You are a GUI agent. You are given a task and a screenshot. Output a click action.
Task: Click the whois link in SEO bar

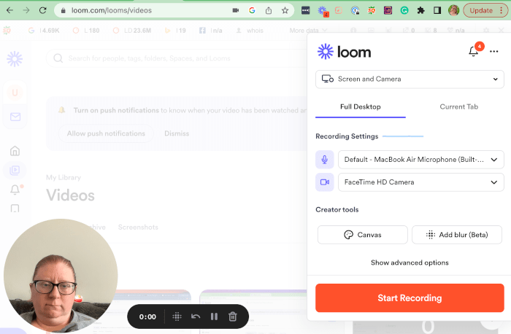tap(255, 31)
